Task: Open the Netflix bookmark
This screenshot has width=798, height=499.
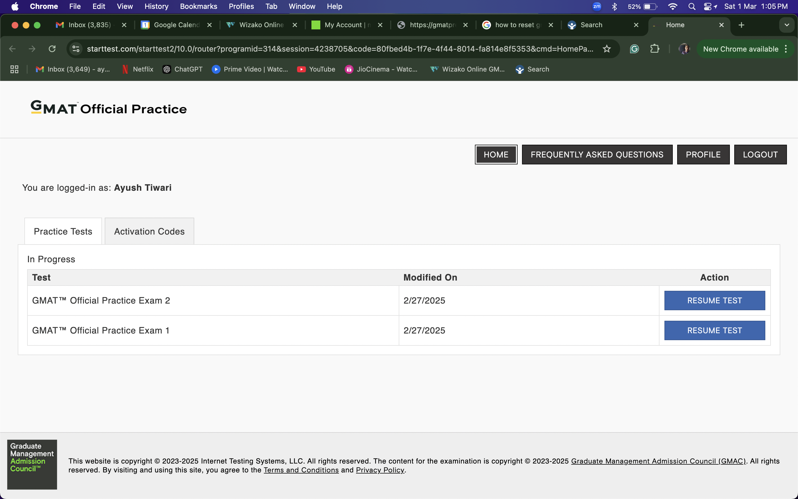Action: pos(137,69)
